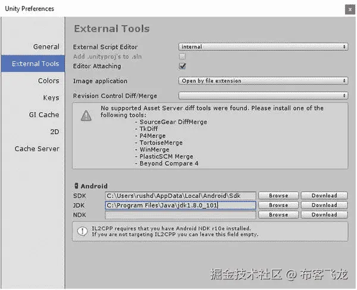Click the 'SourceGear DiffMerge' list entry
Screen dimensions: 357x290
[173, 122]
